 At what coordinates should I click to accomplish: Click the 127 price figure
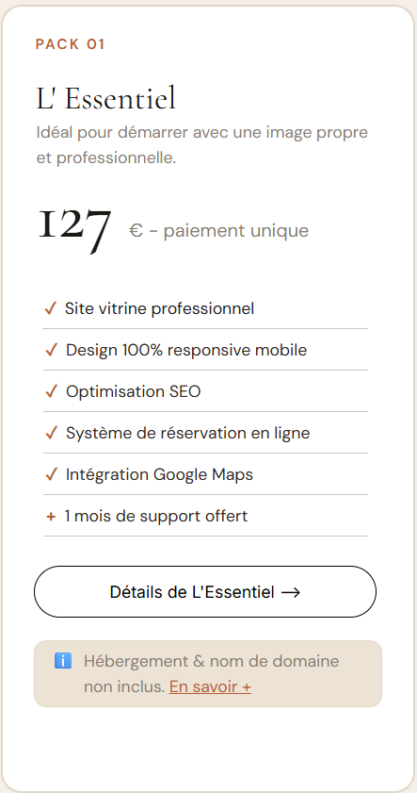pos(74,229)
